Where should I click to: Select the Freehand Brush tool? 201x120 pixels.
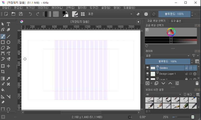[3, 36]
